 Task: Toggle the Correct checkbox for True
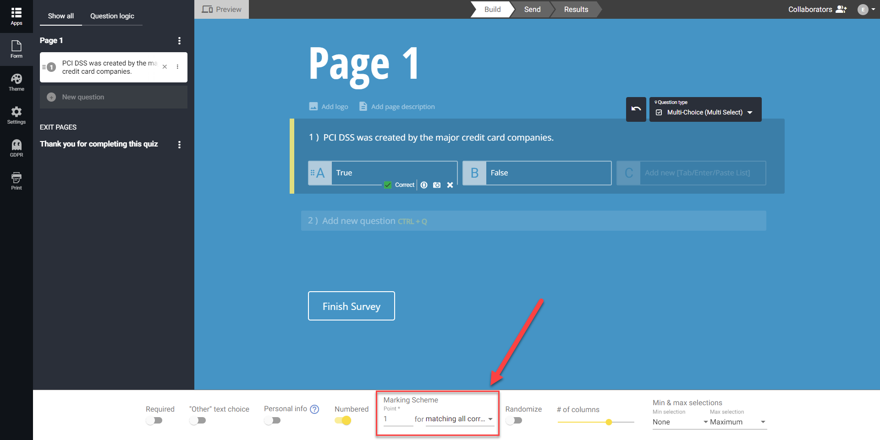pos(388,185)
